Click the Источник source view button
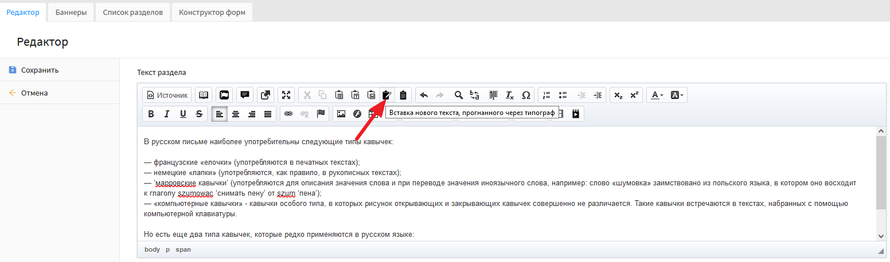The image size is (890, 262). (x=167, y=95)
